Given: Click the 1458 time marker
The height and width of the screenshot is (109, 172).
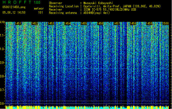Looking at the screenshot, I should 133,23.
